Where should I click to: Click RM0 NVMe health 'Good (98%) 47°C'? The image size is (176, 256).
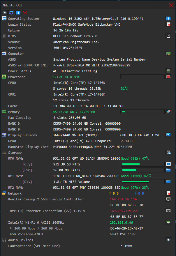135,158
